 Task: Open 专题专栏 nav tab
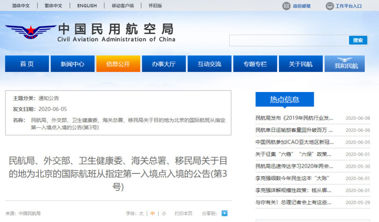255,64
